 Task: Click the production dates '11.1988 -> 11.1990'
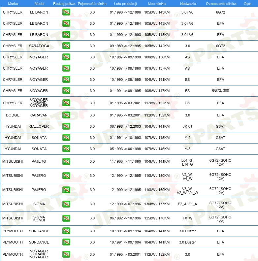tap(125, 161)
